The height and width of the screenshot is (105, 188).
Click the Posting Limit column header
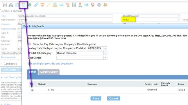coord(151,84)
